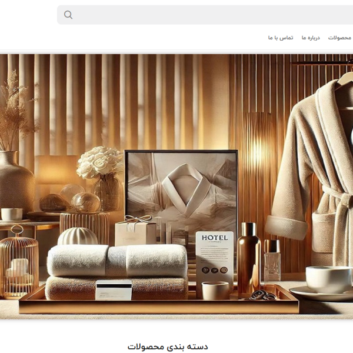Viewport: 353px width, 353px height.
Task: Go to the تماس با ما page
Action: tap(281, 38)
